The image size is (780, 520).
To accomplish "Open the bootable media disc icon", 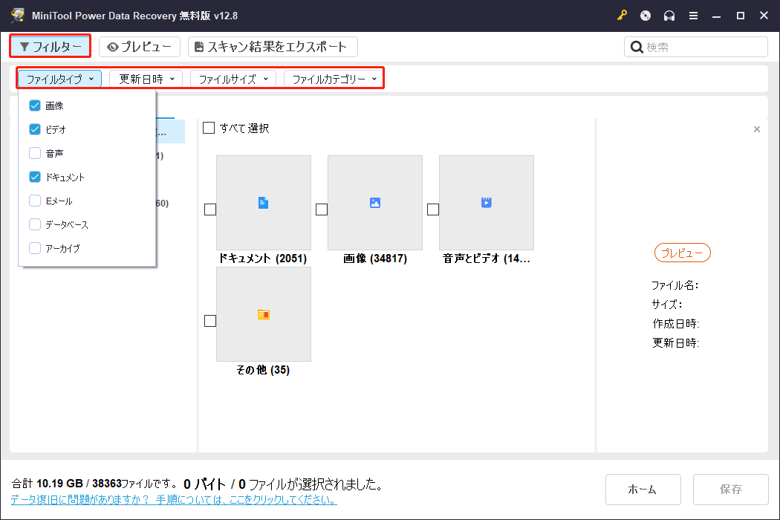I will [645, 15].
